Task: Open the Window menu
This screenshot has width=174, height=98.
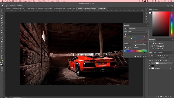Action: click(x=58, y=1)
